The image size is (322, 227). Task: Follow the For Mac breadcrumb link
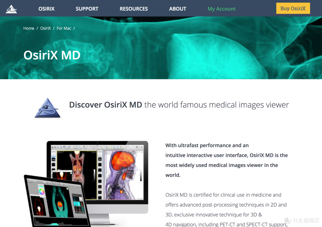(64, 28)
